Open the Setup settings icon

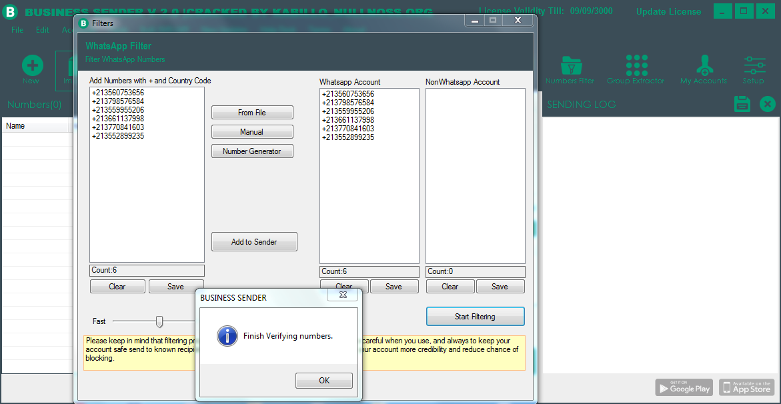coord(754,69)
